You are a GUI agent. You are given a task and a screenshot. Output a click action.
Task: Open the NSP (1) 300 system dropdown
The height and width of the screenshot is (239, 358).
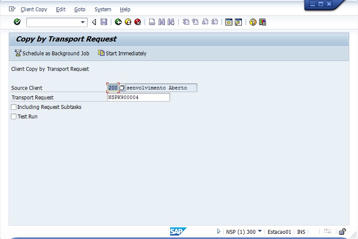coord(260,231)
